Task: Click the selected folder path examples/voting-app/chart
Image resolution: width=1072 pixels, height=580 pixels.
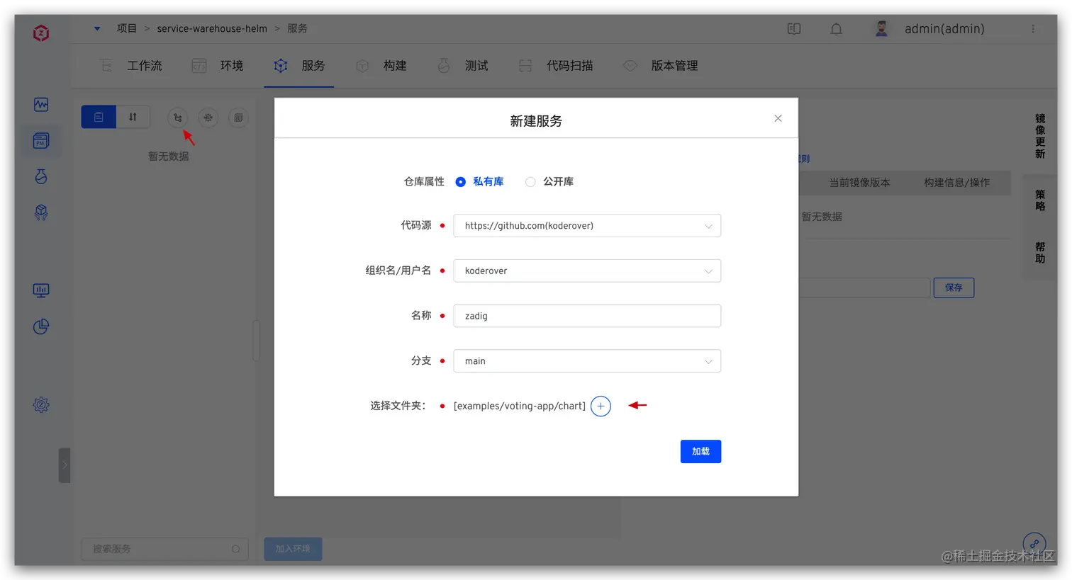Action: click(520, 406)
